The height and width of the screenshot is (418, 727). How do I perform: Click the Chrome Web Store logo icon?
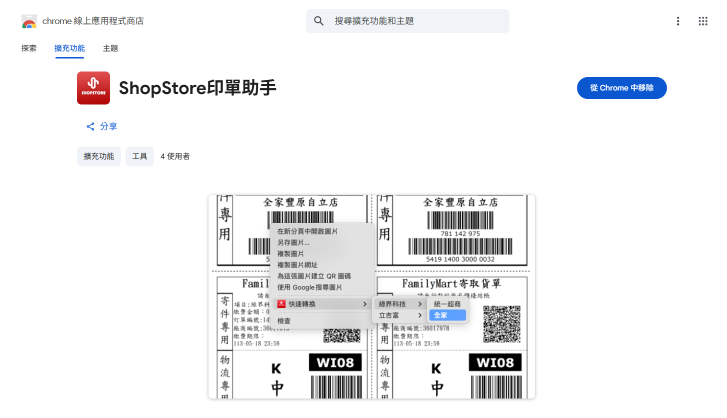point(29,21)
